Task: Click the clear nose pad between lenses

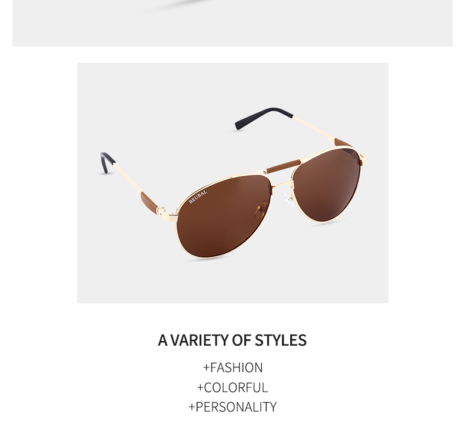Action: tap(287, 199)
